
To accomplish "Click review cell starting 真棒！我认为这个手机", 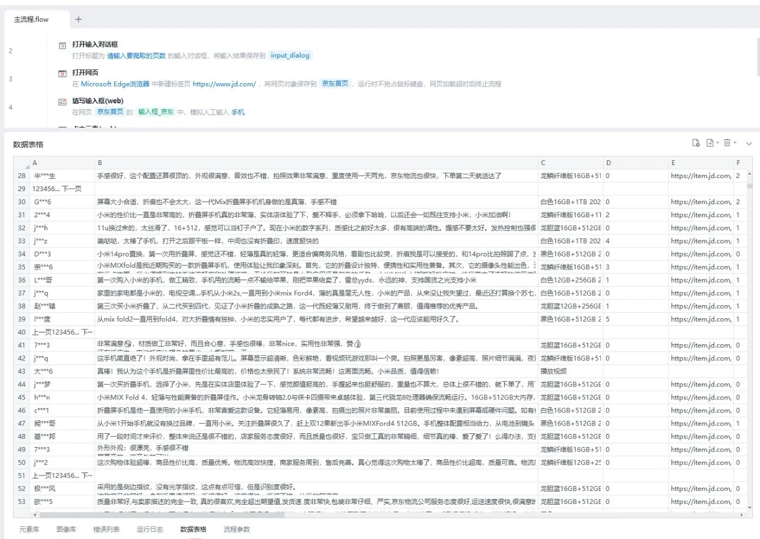I will (316, 371).
